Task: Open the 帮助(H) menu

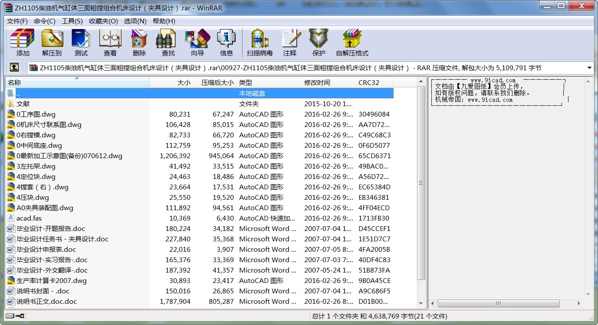Action: [164, 21]
